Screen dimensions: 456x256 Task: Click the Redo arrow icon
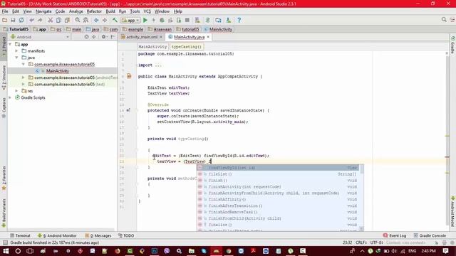40,20
